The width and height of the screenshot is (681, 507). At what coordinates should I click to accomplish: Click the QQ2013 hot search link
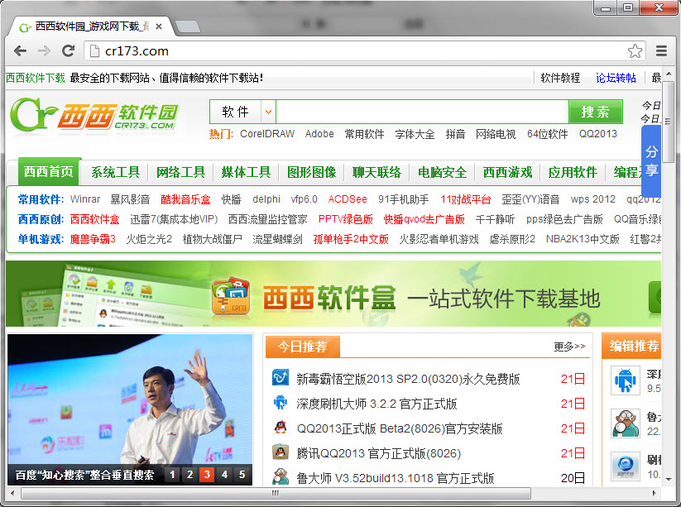click(x=597, y=134)
